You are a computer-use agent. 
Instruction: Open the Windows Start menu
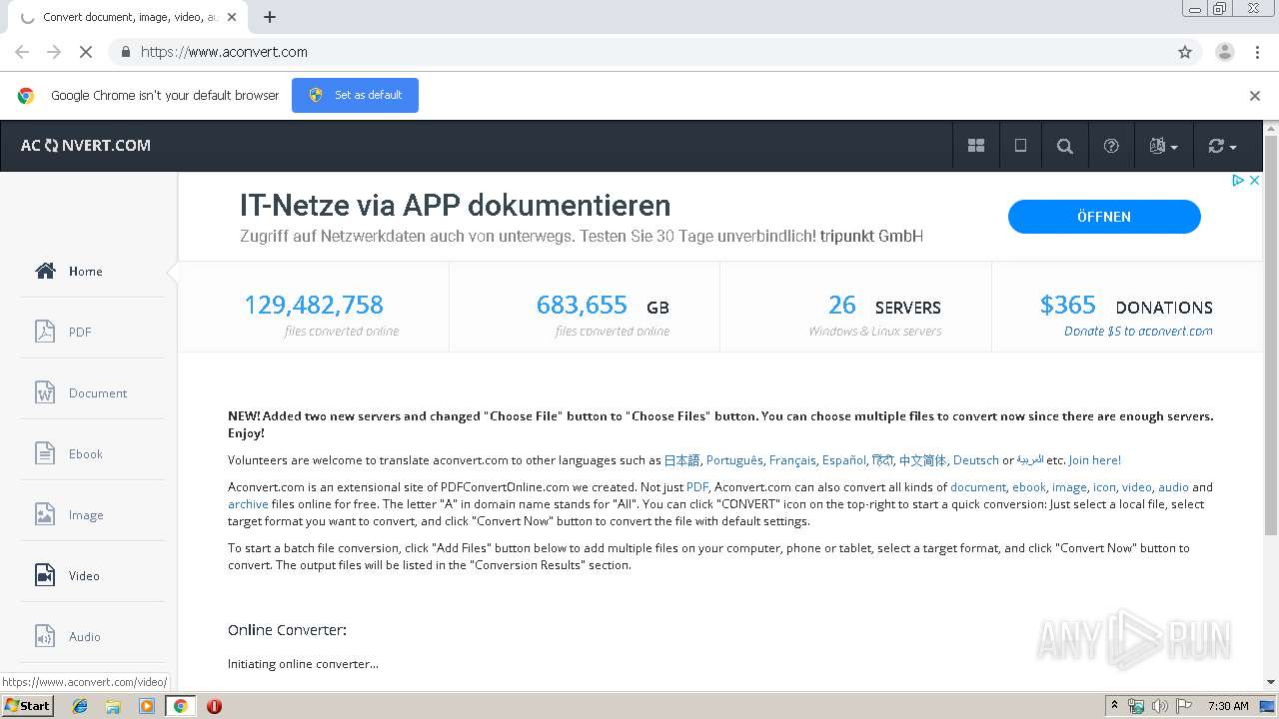pyautogui.click(x=28, y=705)
